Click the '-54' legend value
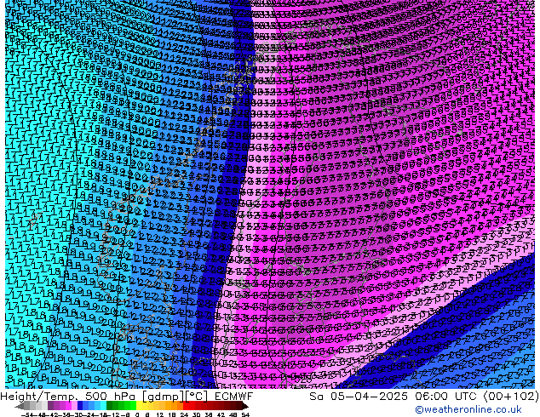This screenshot has width=540, height=417. pos(26,414)
